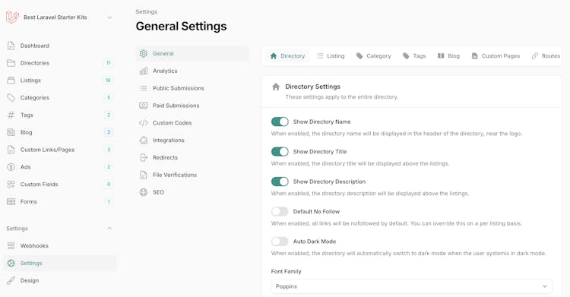Switch to the Blog settings tab
The image size is (570, 297).
pos(448,56)
